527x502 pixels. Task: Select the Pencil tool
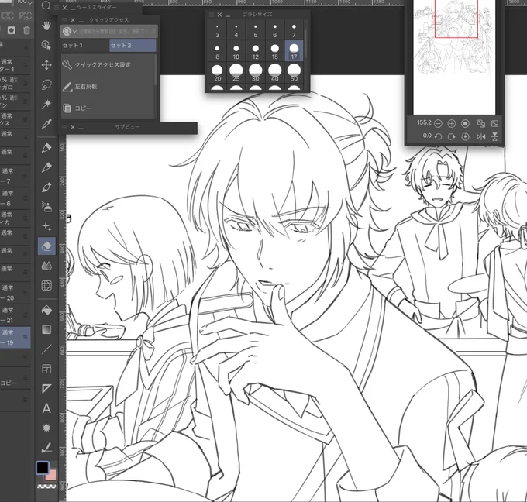[46, 167]
